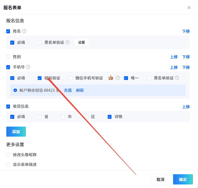The width and height of the screenshot is (198, 188).
Task: Check the 性别 field checkbox
Action: point(8,57)
